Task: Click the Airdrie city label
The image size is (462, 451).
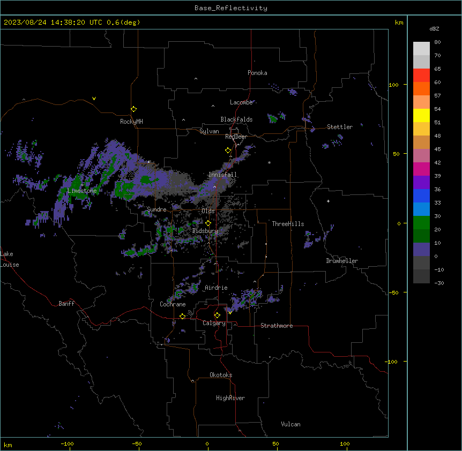Action: tap(217, 288)
